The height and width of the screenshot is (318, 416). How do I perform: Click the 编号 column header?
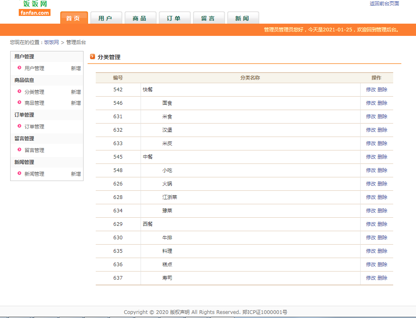point(118,78)
